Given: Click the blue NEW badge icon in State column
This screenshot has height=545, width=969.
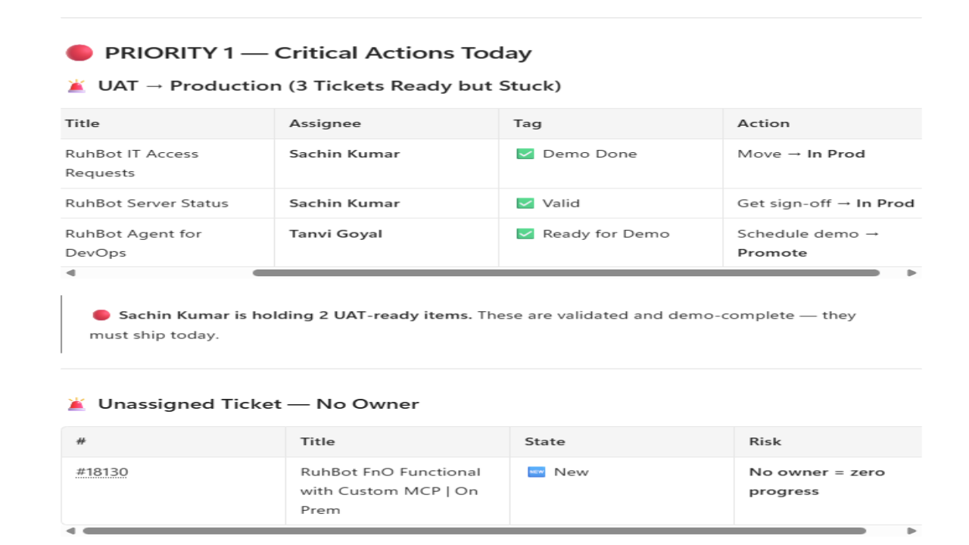Looking at the screenshot, I should tap(536, 472).
